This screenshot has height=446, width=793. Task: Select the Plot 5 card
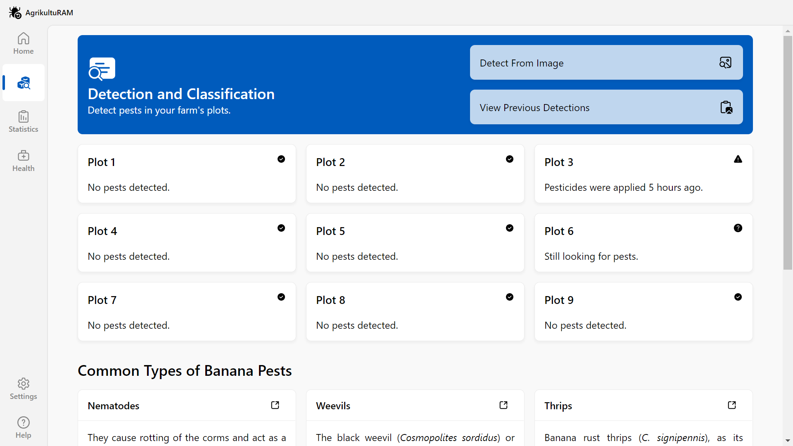coord(415,243)
